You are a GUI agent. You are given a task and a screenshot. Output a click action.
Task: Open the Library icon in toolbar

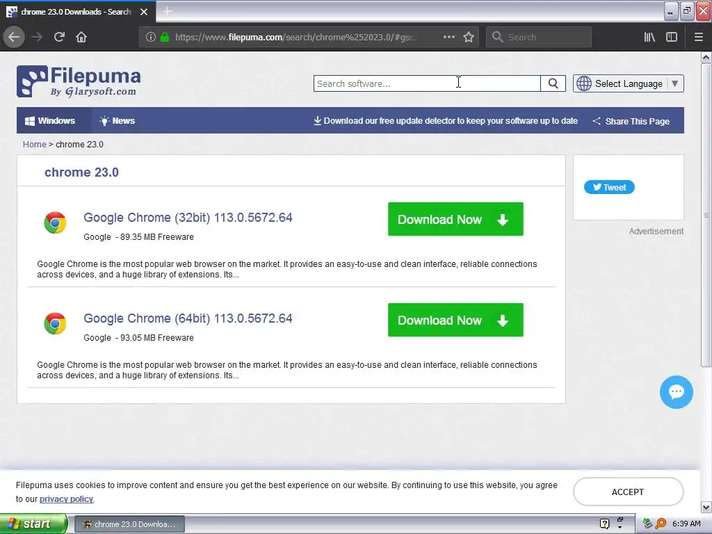point(649,37)
